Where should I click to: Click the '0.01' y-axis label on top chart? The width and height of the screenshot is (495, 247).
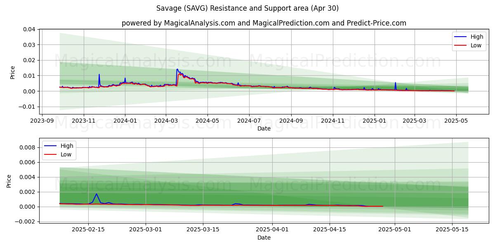29,76
